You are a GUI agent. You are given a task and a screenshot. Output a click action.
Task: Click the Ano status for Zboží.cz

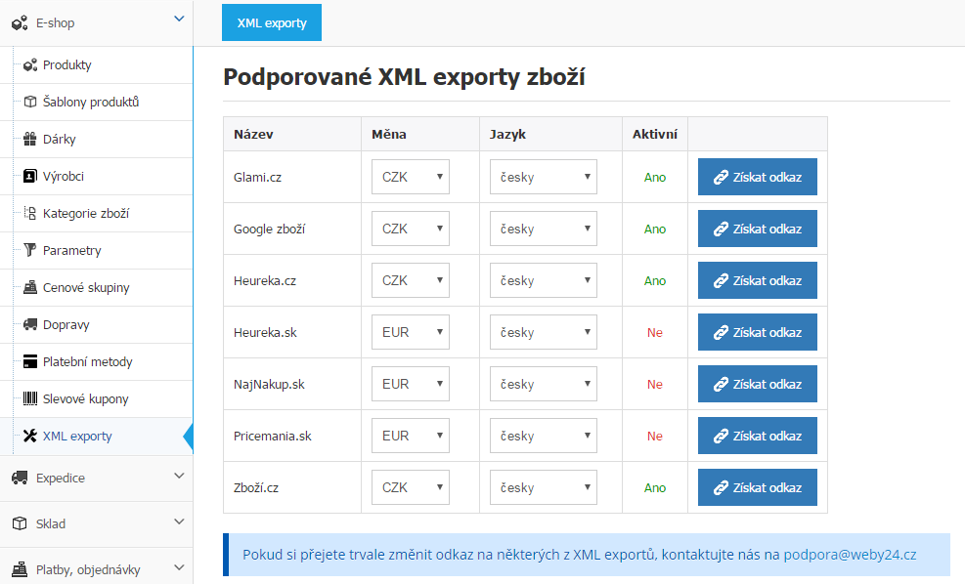coord(655,487)
